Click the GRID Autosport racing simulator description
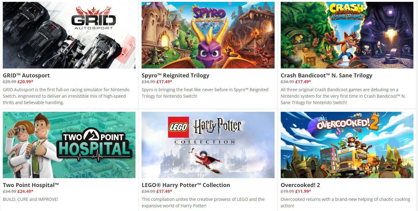The width and height of the screenshot is (418, 211). [67, 96]
